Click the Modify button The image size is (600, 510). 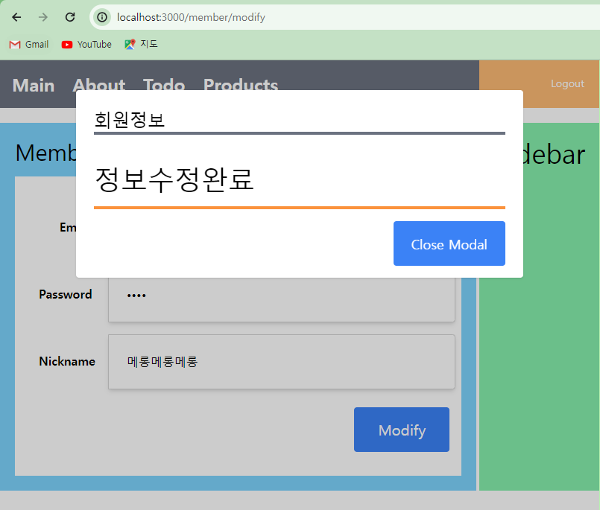click(x=402, y=430)
